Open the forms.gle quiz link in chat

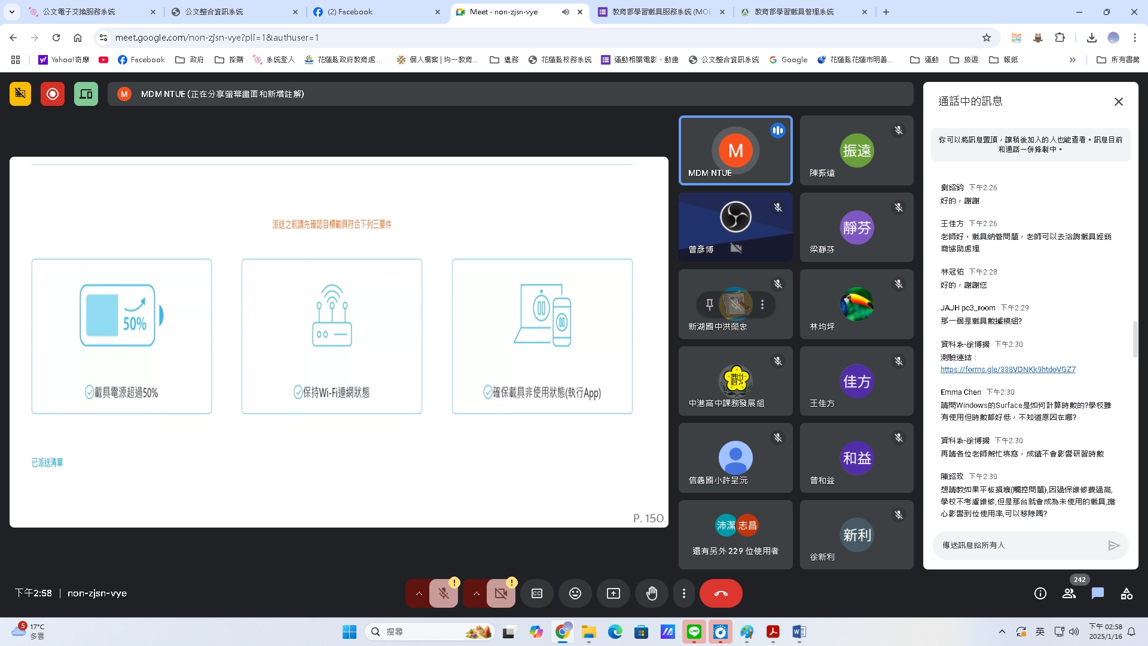tap(1007, 370)
